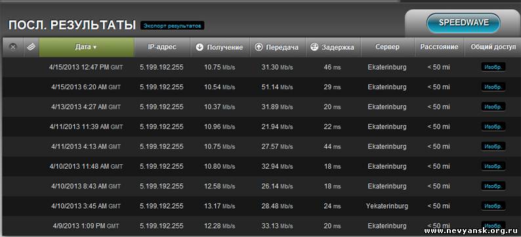Click upload value 31.30 Mb/s
Screen dimensions: 521x237
[x=277, y=67]
